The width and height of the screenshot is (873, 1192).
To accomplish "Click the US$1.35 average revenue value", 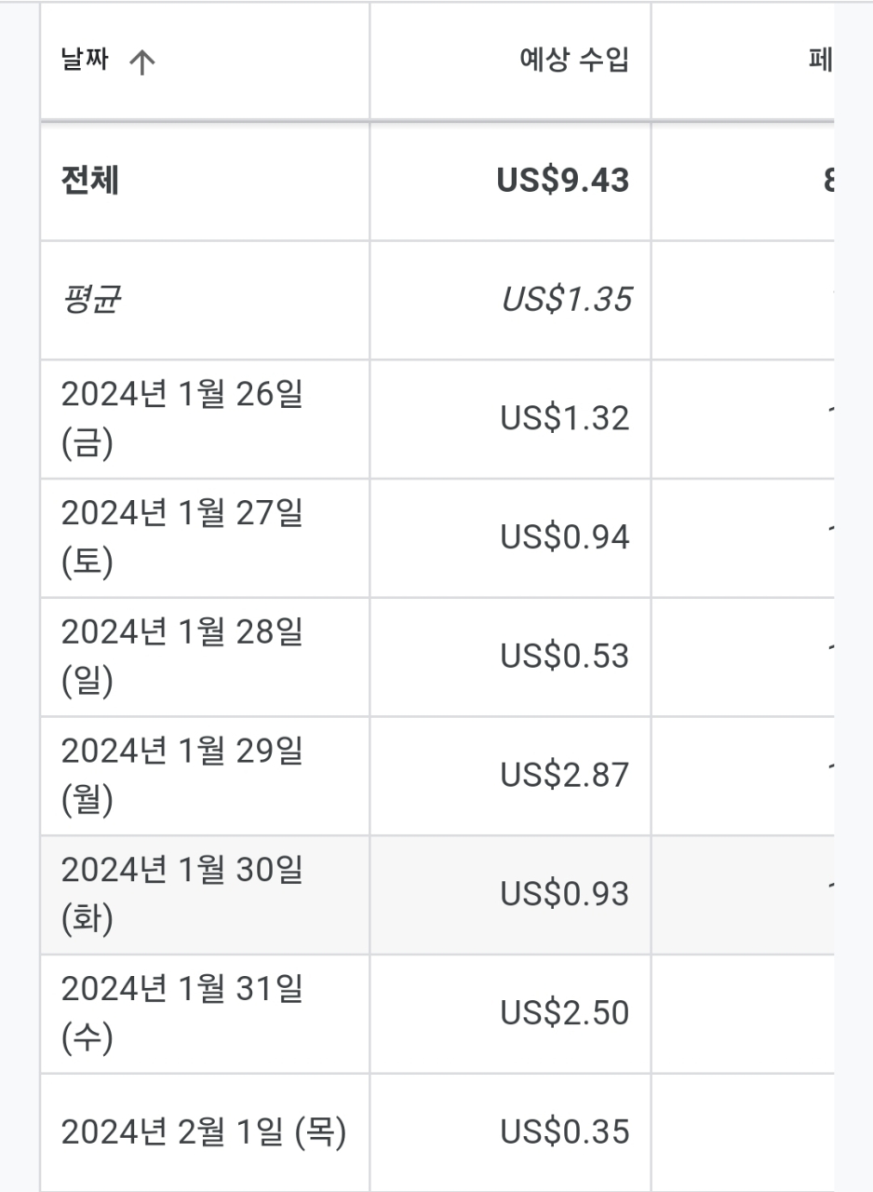I will [x=566, y=300].
